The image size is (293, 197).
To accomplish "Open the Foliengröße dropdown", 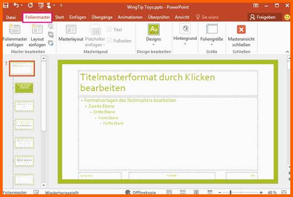I will click(x=211, y=35).
